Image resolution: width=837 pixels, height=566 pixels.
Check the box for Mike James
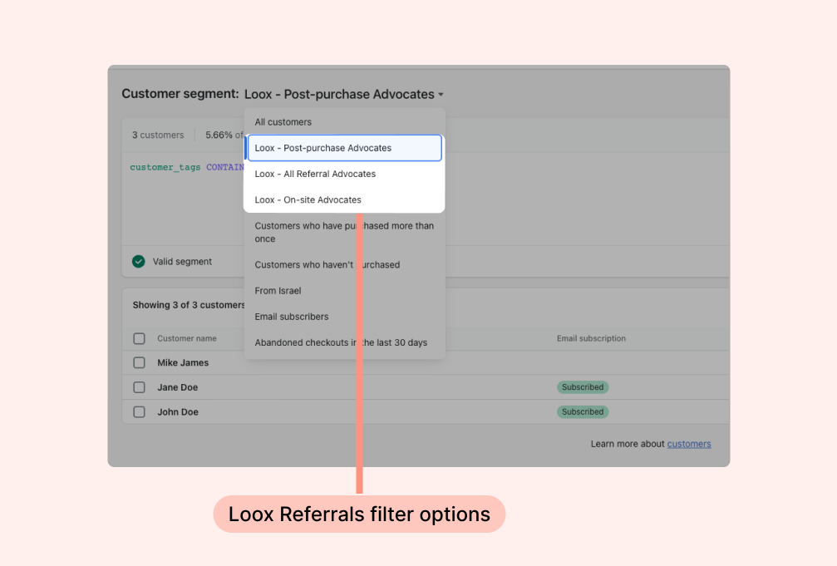pyautogui.click(x=140, y=363)
